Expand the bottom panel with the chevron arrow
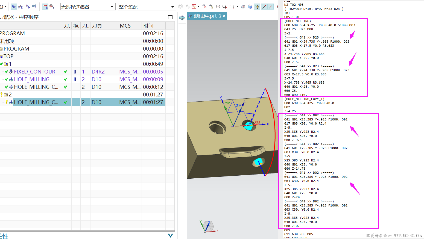 click(171, 235)
